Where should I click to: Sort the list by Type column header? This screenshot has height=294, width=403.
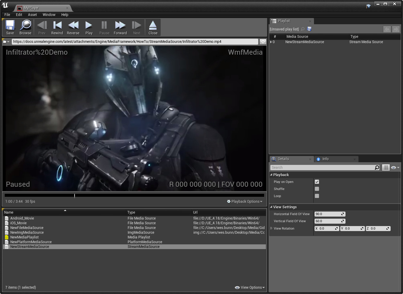131,212
